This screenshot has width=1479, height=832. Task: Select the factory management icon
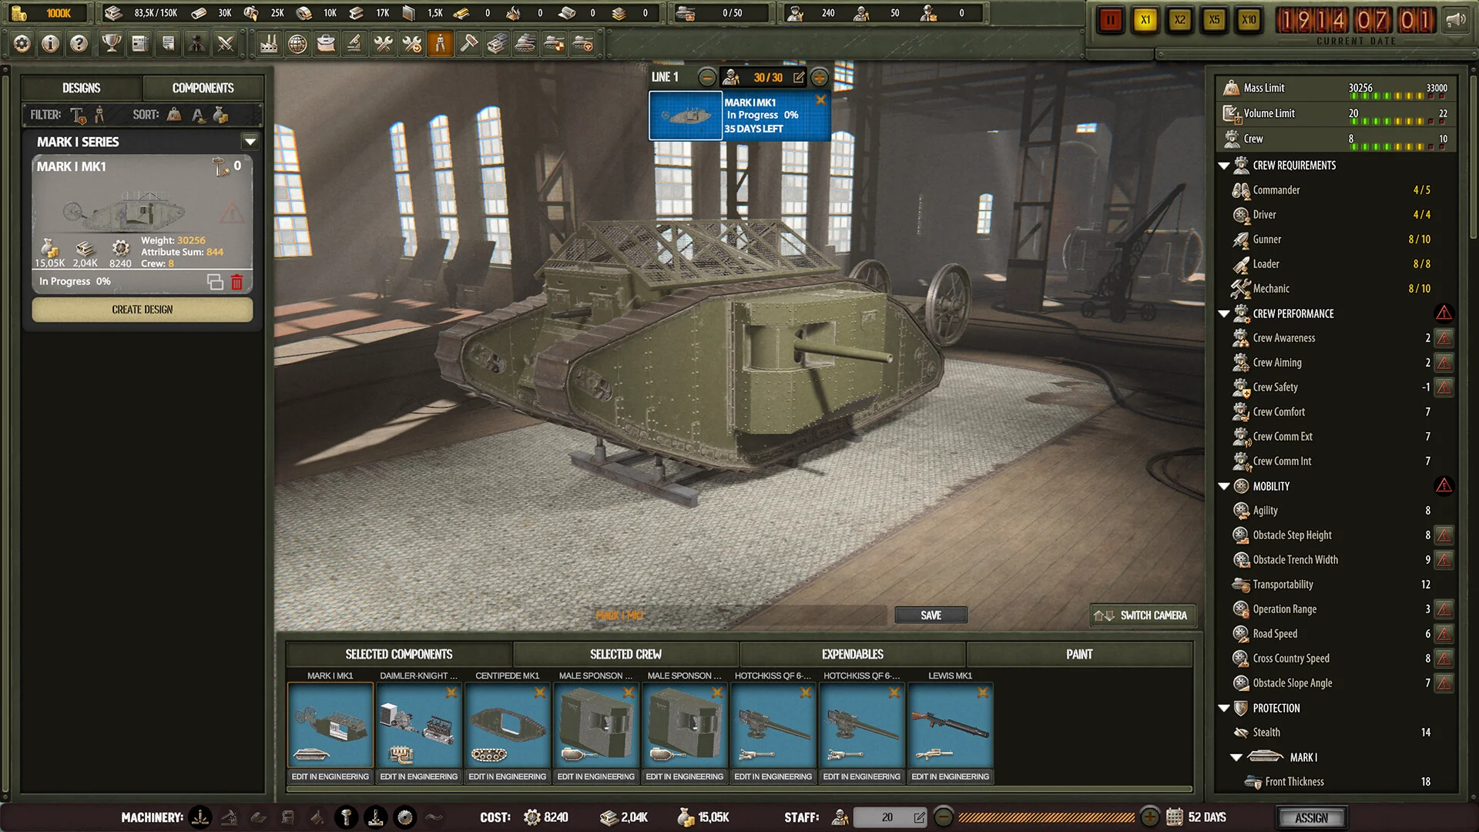(268, 44)
